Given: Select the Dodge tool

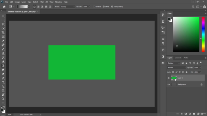Looking at the screenshot, I should [3, 74].
